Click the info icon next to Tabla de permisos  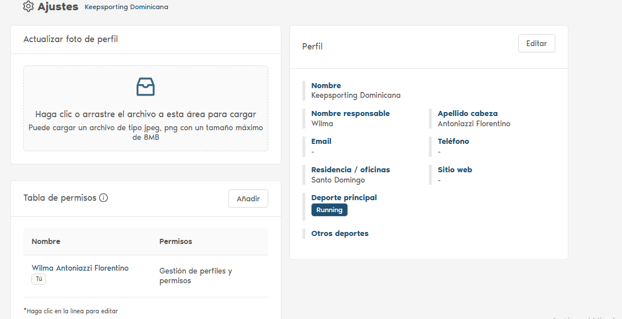[104, 198]
